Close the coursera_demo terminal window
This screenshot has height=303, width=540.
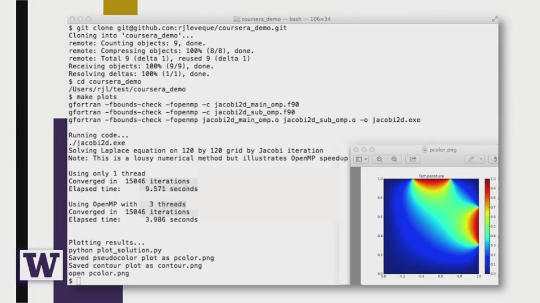click(x=72, y=19)
